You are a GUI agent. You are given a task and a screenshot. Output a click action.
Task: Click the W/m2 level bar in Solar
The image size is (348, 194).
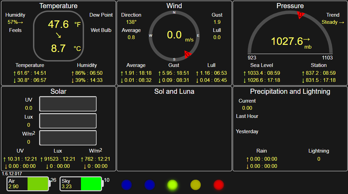[68, 138]
